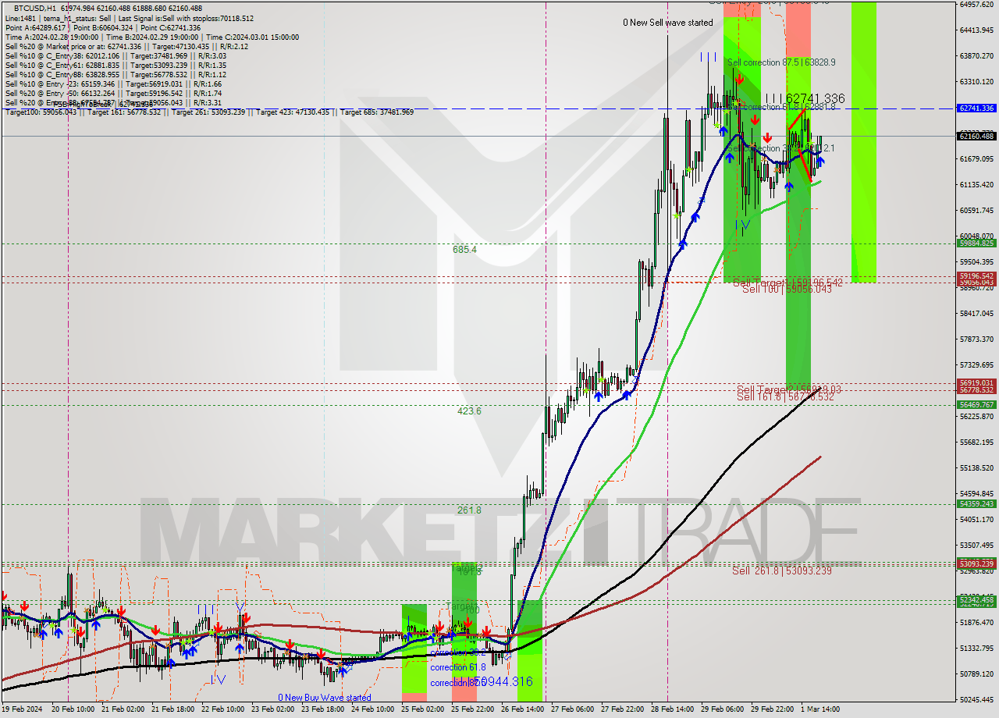Click the 62160.488 current price tag
Image resolution: width=999 pixels, height=718 pixels.
[x=976, y=136]
